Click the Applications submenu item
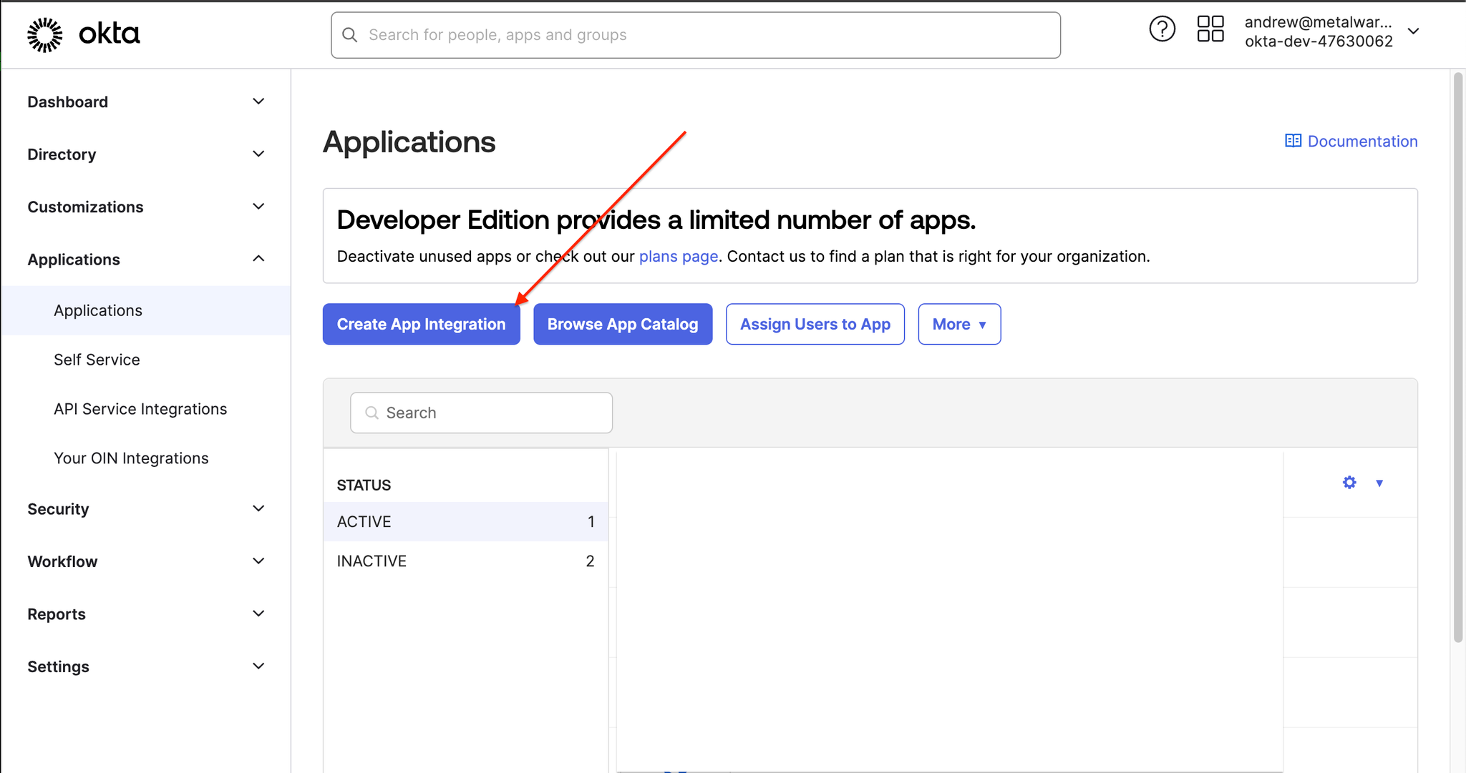 click(98, 310)
